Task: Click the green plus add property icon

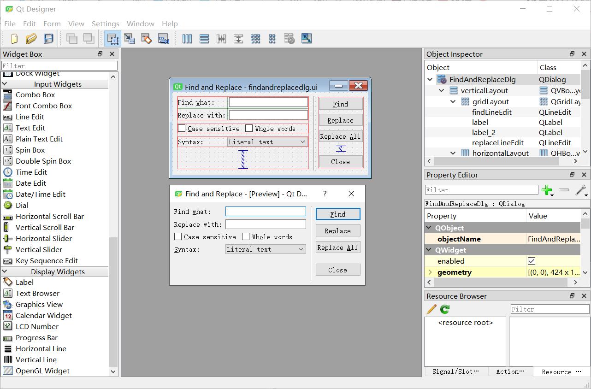Action: (x=547, y=190)
